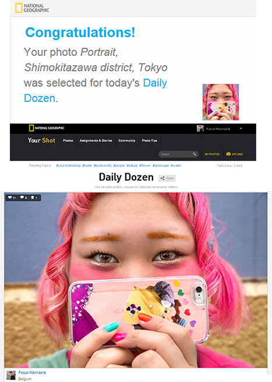
Task: Select the #people trending topic
Action: click(119, 166)
